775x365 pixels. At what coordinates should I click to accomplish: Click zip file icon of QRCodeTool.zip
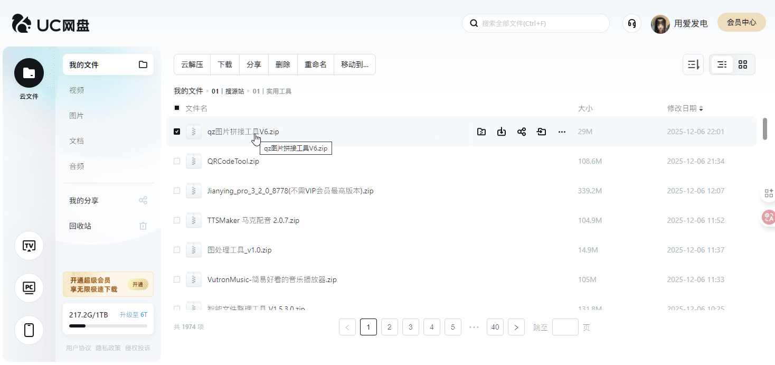click(194, 161)
